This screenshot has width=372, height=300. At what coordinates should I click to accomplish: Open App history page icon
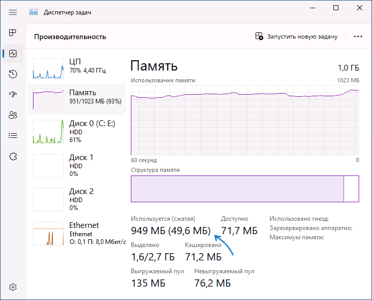tap(13, 74)
